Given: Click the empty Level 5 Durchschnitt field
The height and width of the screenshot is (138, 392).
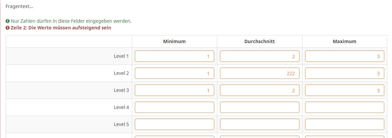Looking at the screenshot, I should 260,124.
